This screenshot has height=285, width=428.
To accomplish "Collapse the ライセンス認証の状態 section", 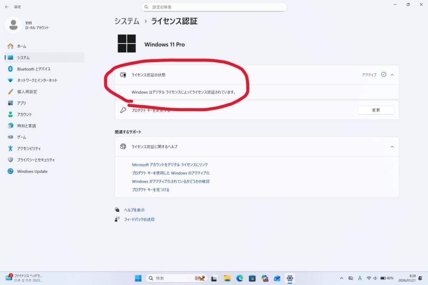I will tap(392, 74).
